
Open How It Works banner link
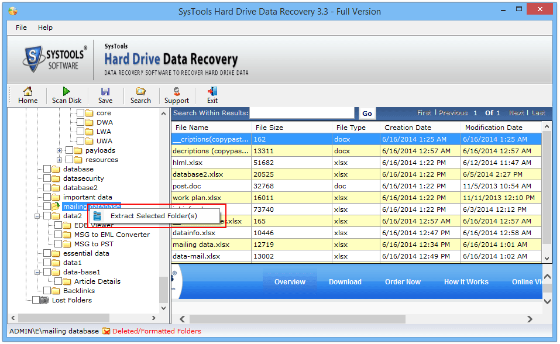(x=466, y=282)
